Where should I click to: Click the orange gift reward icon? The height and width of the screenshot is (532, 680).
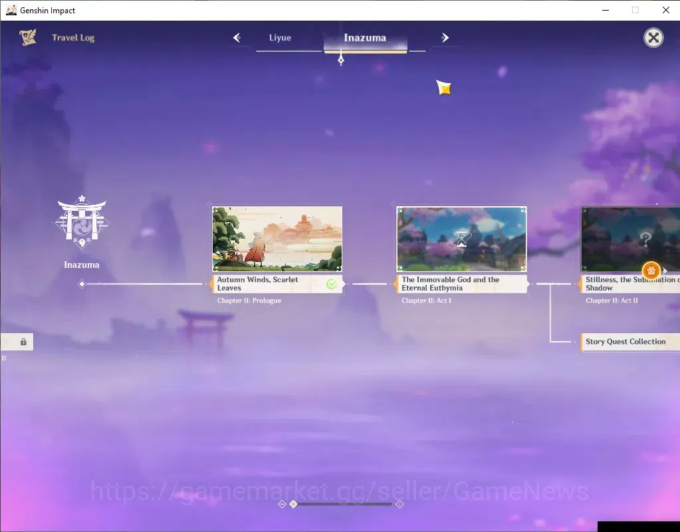651,271
